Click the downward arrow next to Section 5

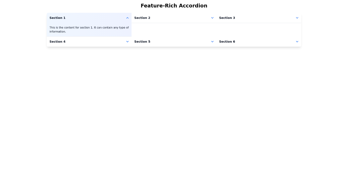coord(212,42)
